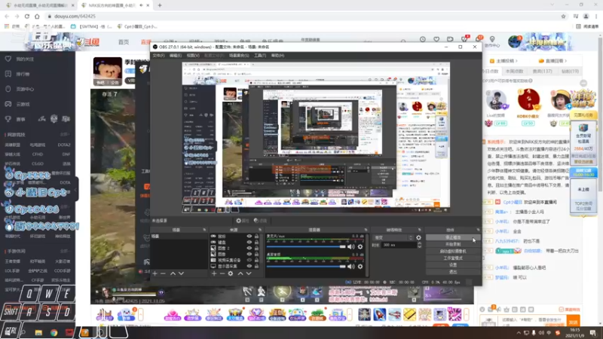This screenshot has height=339, width=603.
Task: Toggle visibility of 视频采集设备 source
Action: click(249, 260)
